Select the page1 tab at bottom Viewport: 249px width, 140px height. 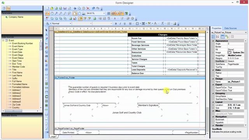[54, 136]
